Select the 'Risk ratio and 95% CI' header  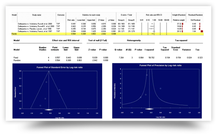pos(154,15)
